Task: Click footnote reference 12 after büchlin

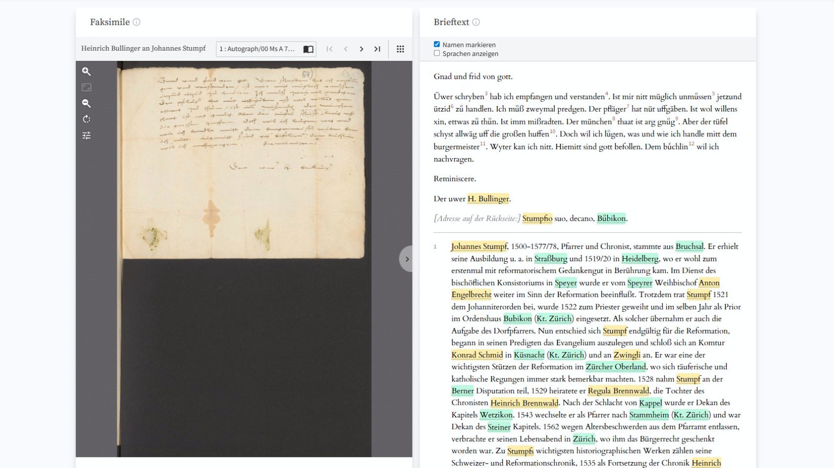Action: pos(691,144)
